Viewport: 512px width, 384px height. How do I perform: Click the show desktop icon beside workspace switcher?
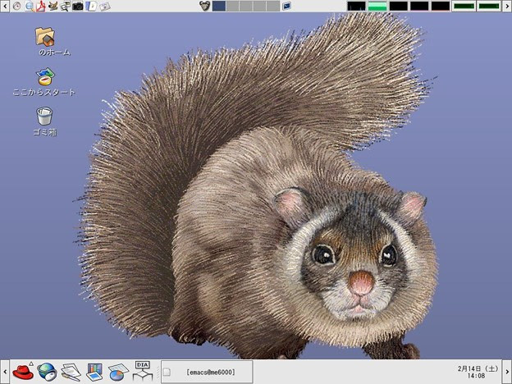pyautogui.click(x=286, y=6)
